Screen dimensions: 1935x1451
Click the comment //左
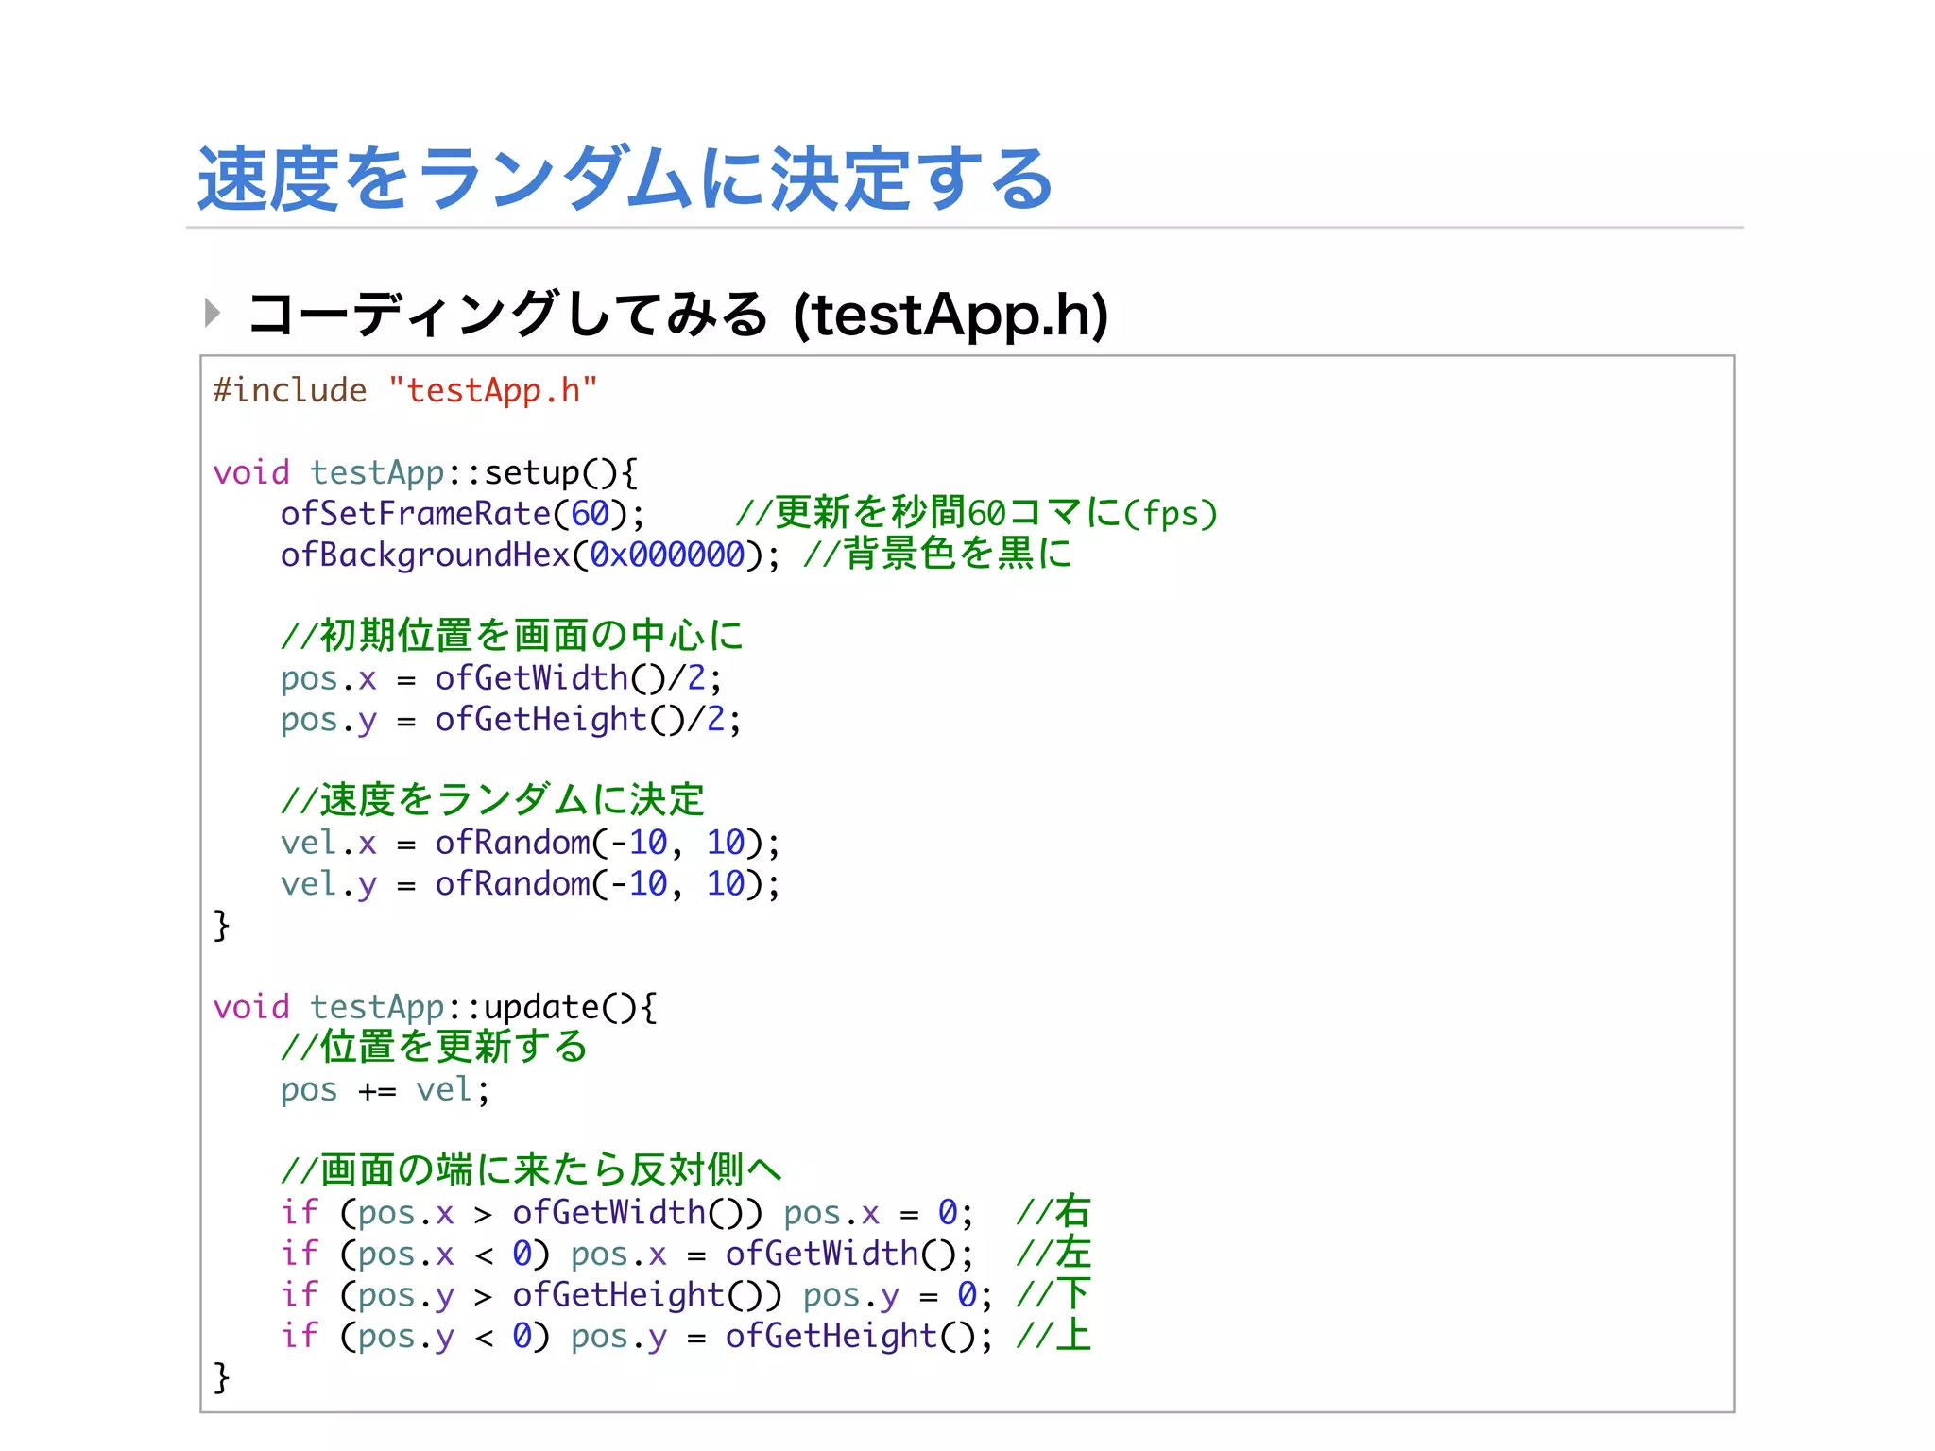(1053, 1254)
